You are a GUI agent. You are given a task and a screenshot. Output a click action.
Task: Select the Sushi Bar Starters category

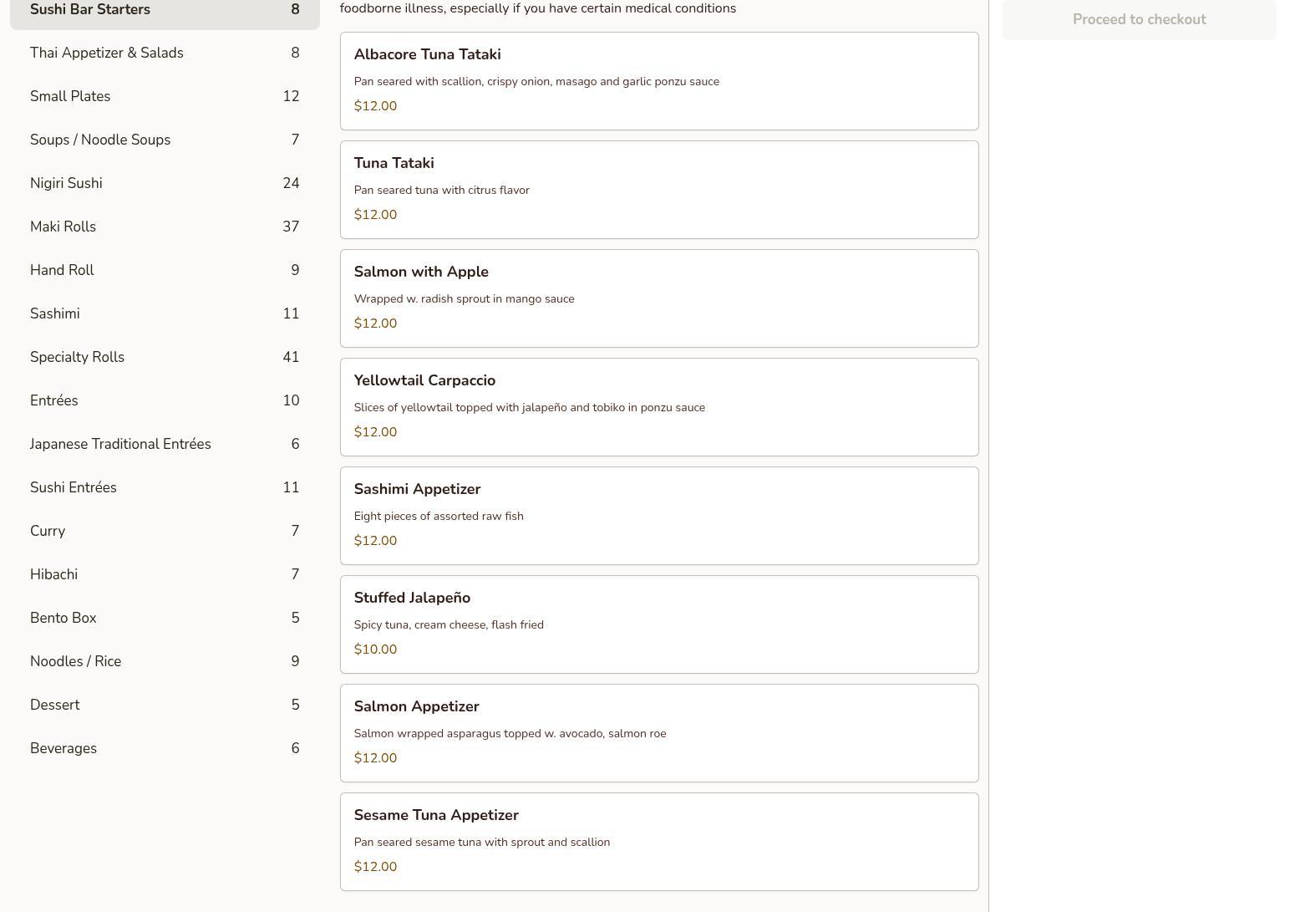coord(165,10)
